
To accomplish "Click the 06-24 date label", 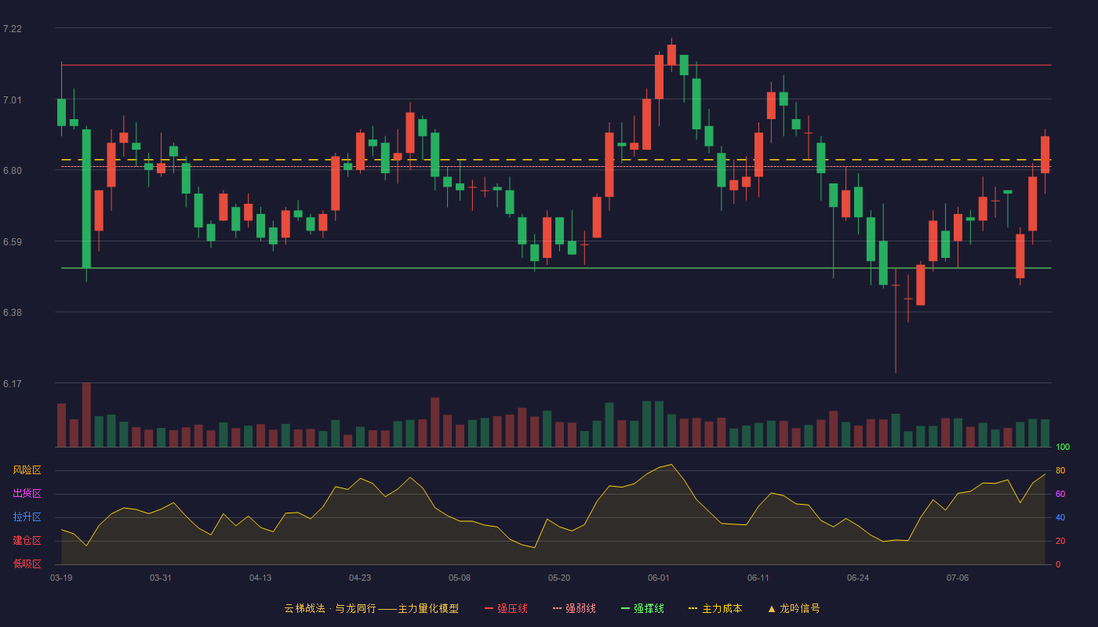I will (x=858, y=578).
